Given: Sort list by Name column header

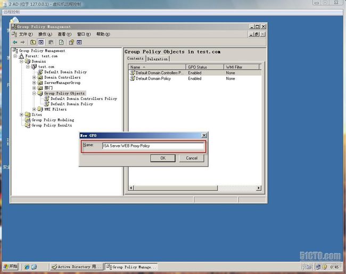Looking at the screenshot, I should 157,67.
